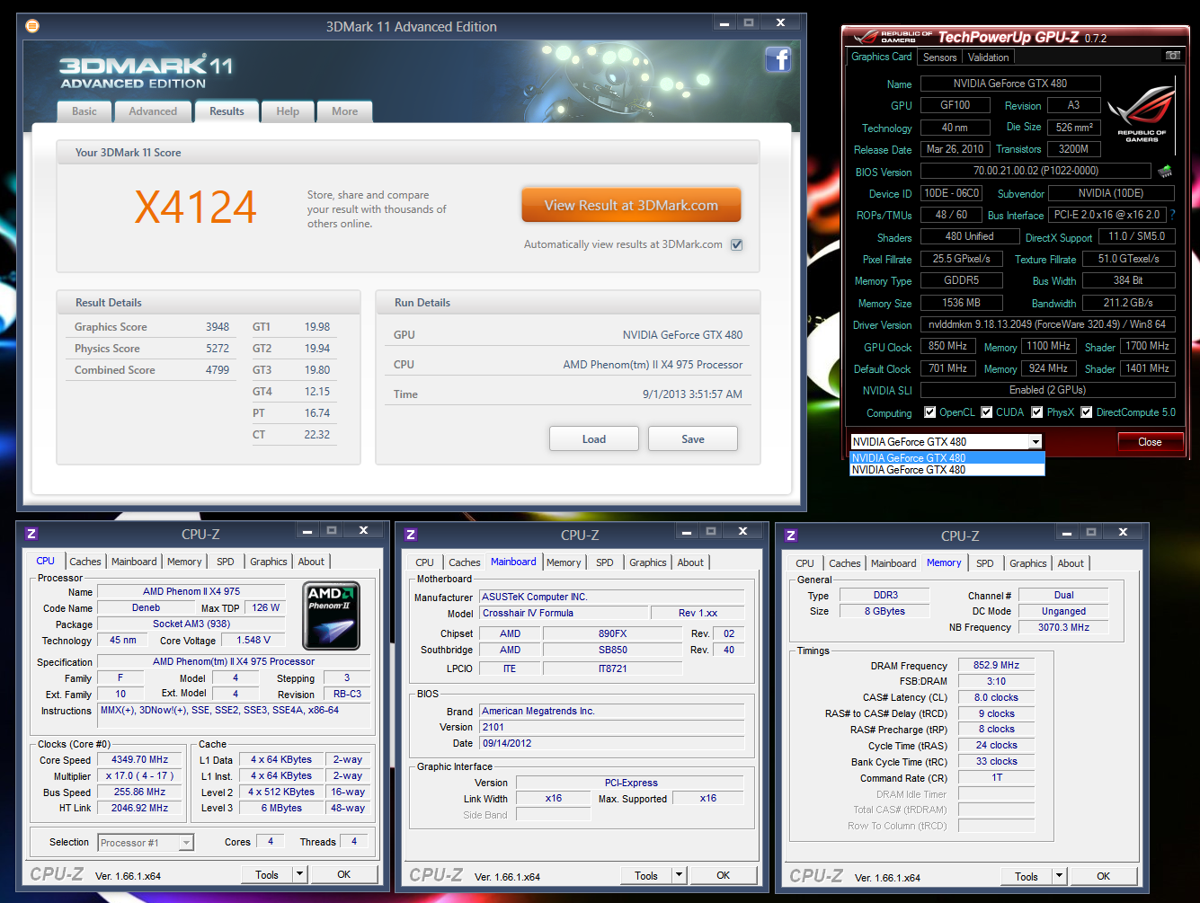Viewport: 1200px width, 903px height.
Task: Toggle the DirectCompute 5.0 checkbox
Action: [x=1087, y=412]
